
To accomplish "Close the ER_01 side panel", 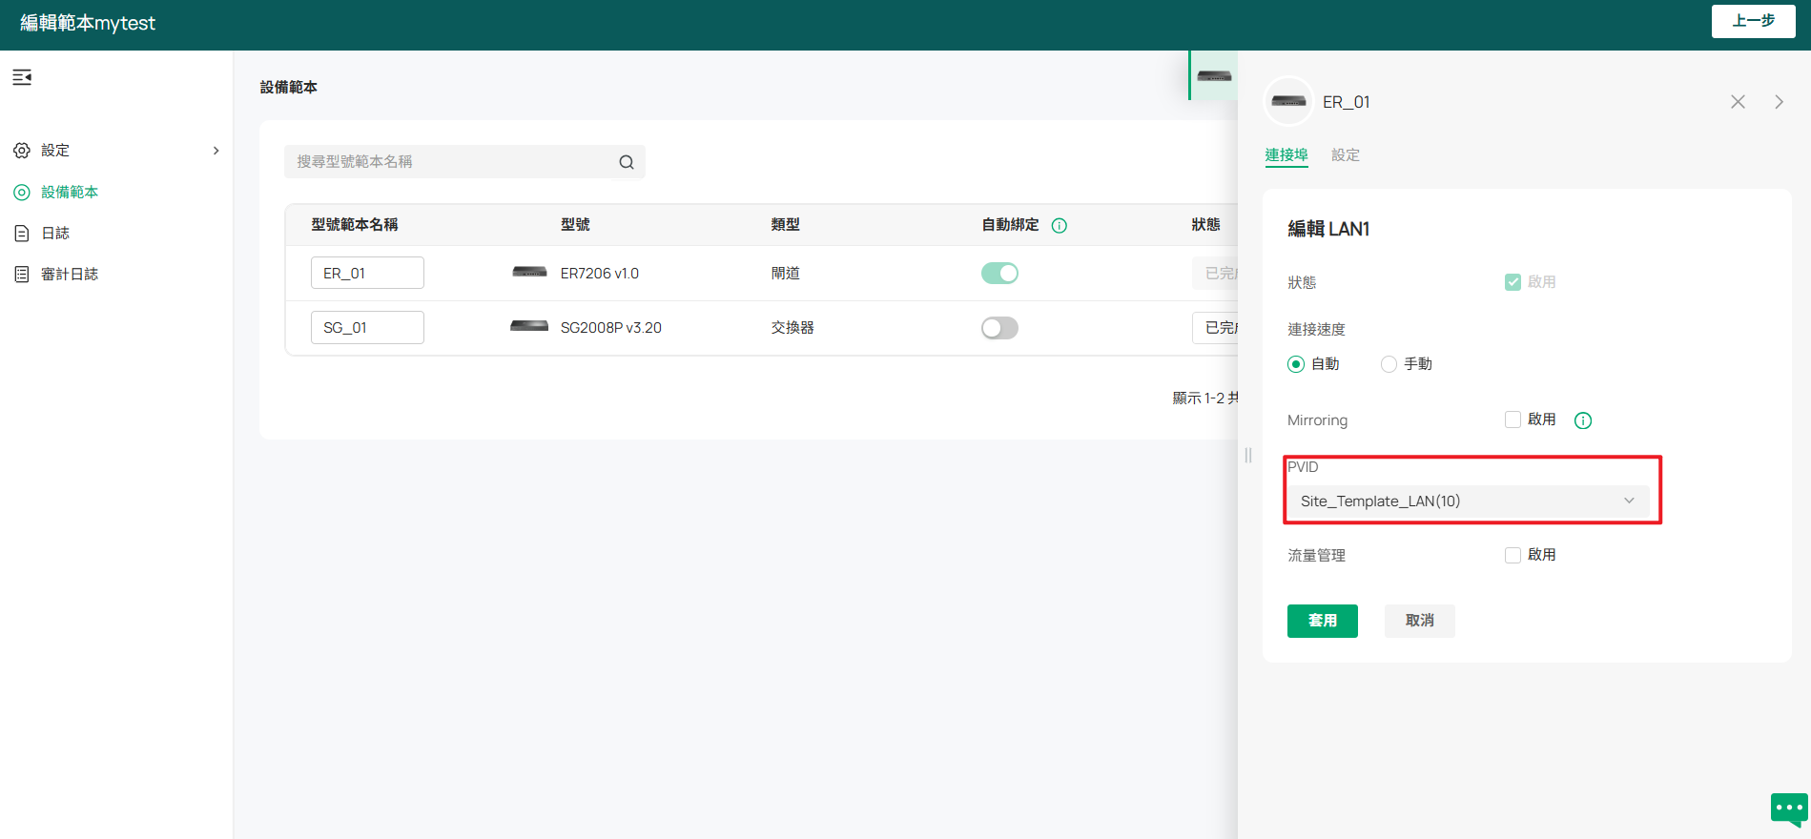I will pos(1738,102).
